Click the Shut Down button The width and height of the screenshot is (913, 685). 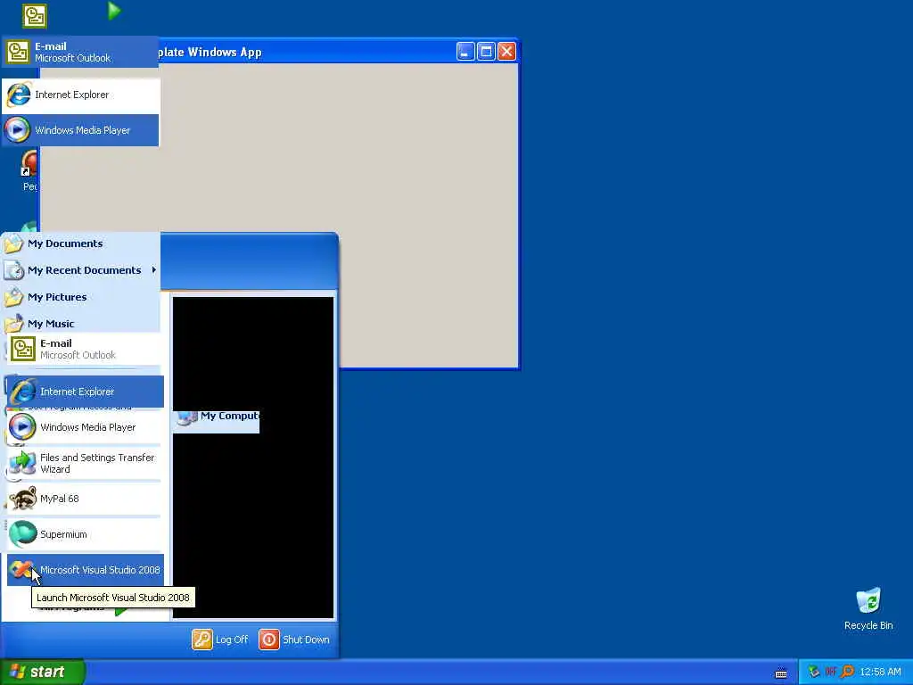pyautogui.click(x=294, y=640)
